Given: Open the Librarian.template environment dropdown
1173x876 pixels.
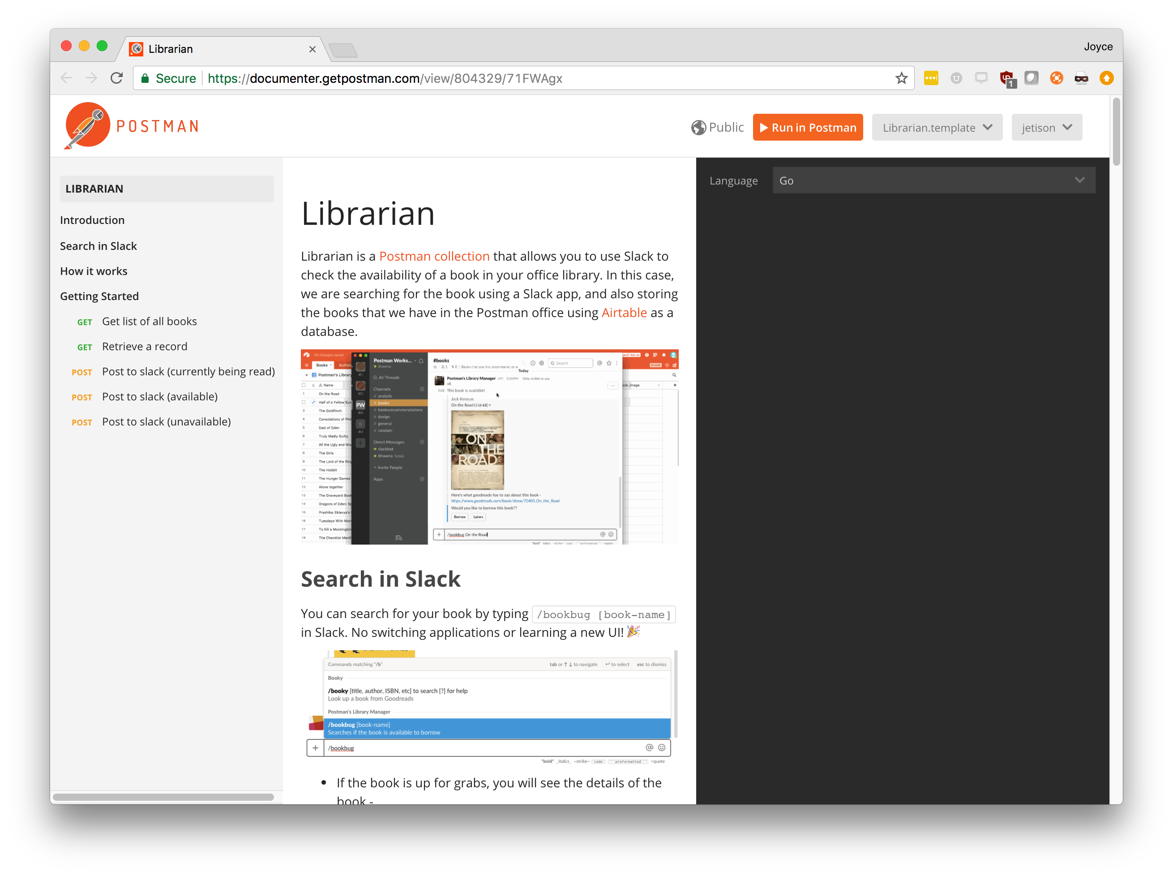Looking at the screenshot, I should tap(937, 127).
